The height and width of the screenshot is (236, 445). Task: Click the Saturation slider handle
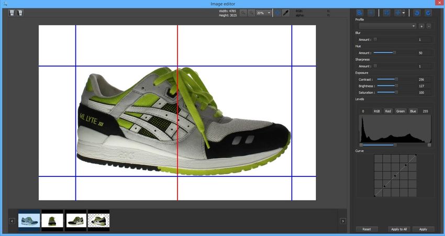(396, 93)
